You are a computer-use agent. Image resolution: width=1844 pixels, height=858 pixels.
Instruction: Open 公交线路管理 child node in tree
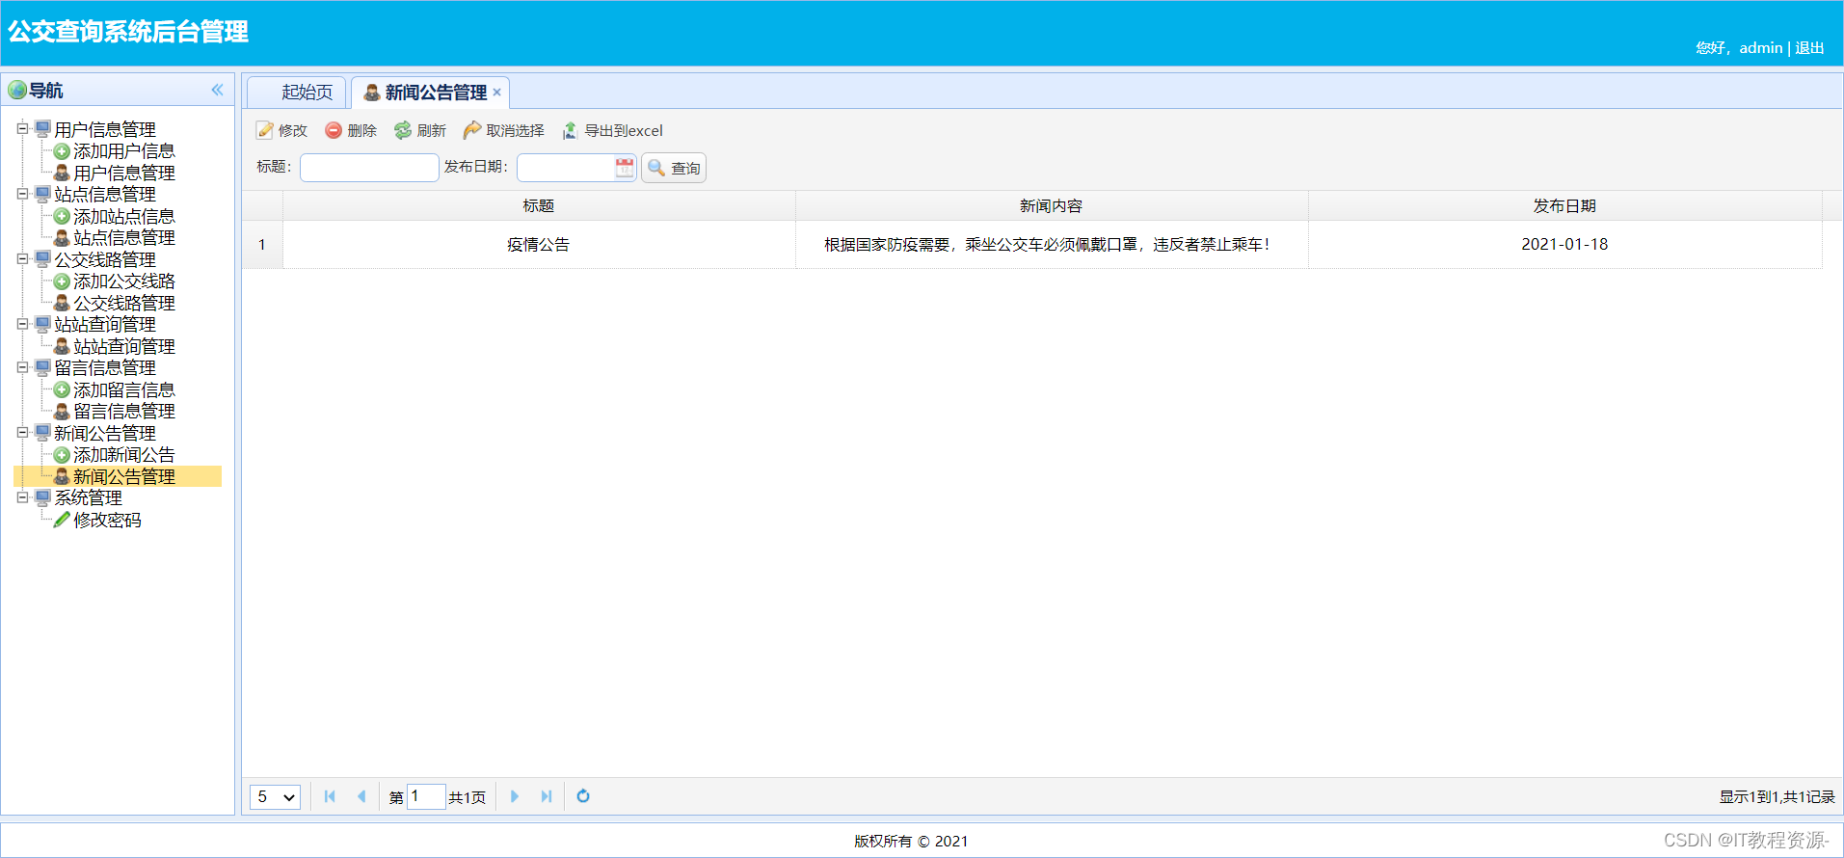click(124, 304)
